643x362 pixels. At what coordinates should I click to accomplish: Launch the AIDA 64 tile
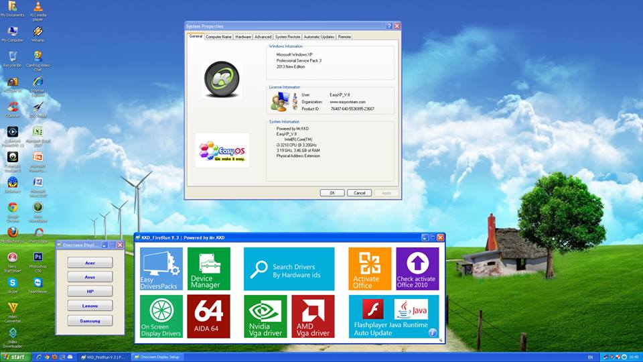pyautogui.click(x=209, y=316)
